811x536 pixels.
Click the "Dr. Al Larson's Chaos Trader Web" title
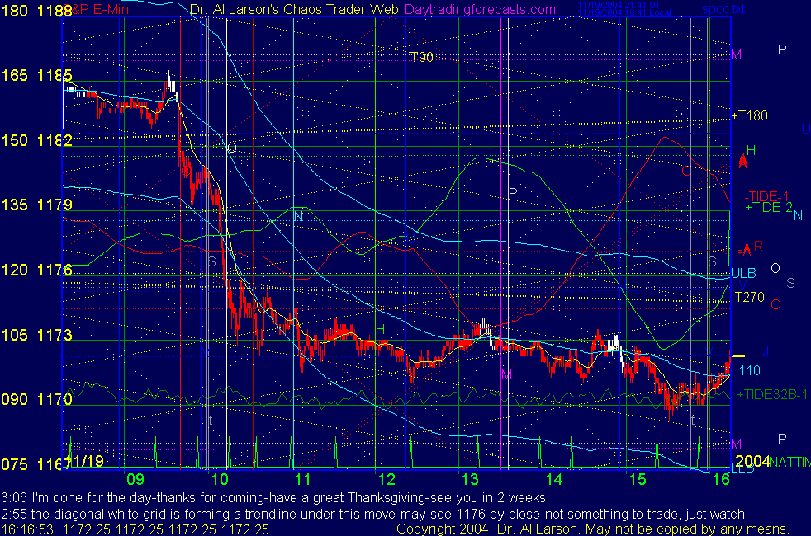(x=294, y=9)
